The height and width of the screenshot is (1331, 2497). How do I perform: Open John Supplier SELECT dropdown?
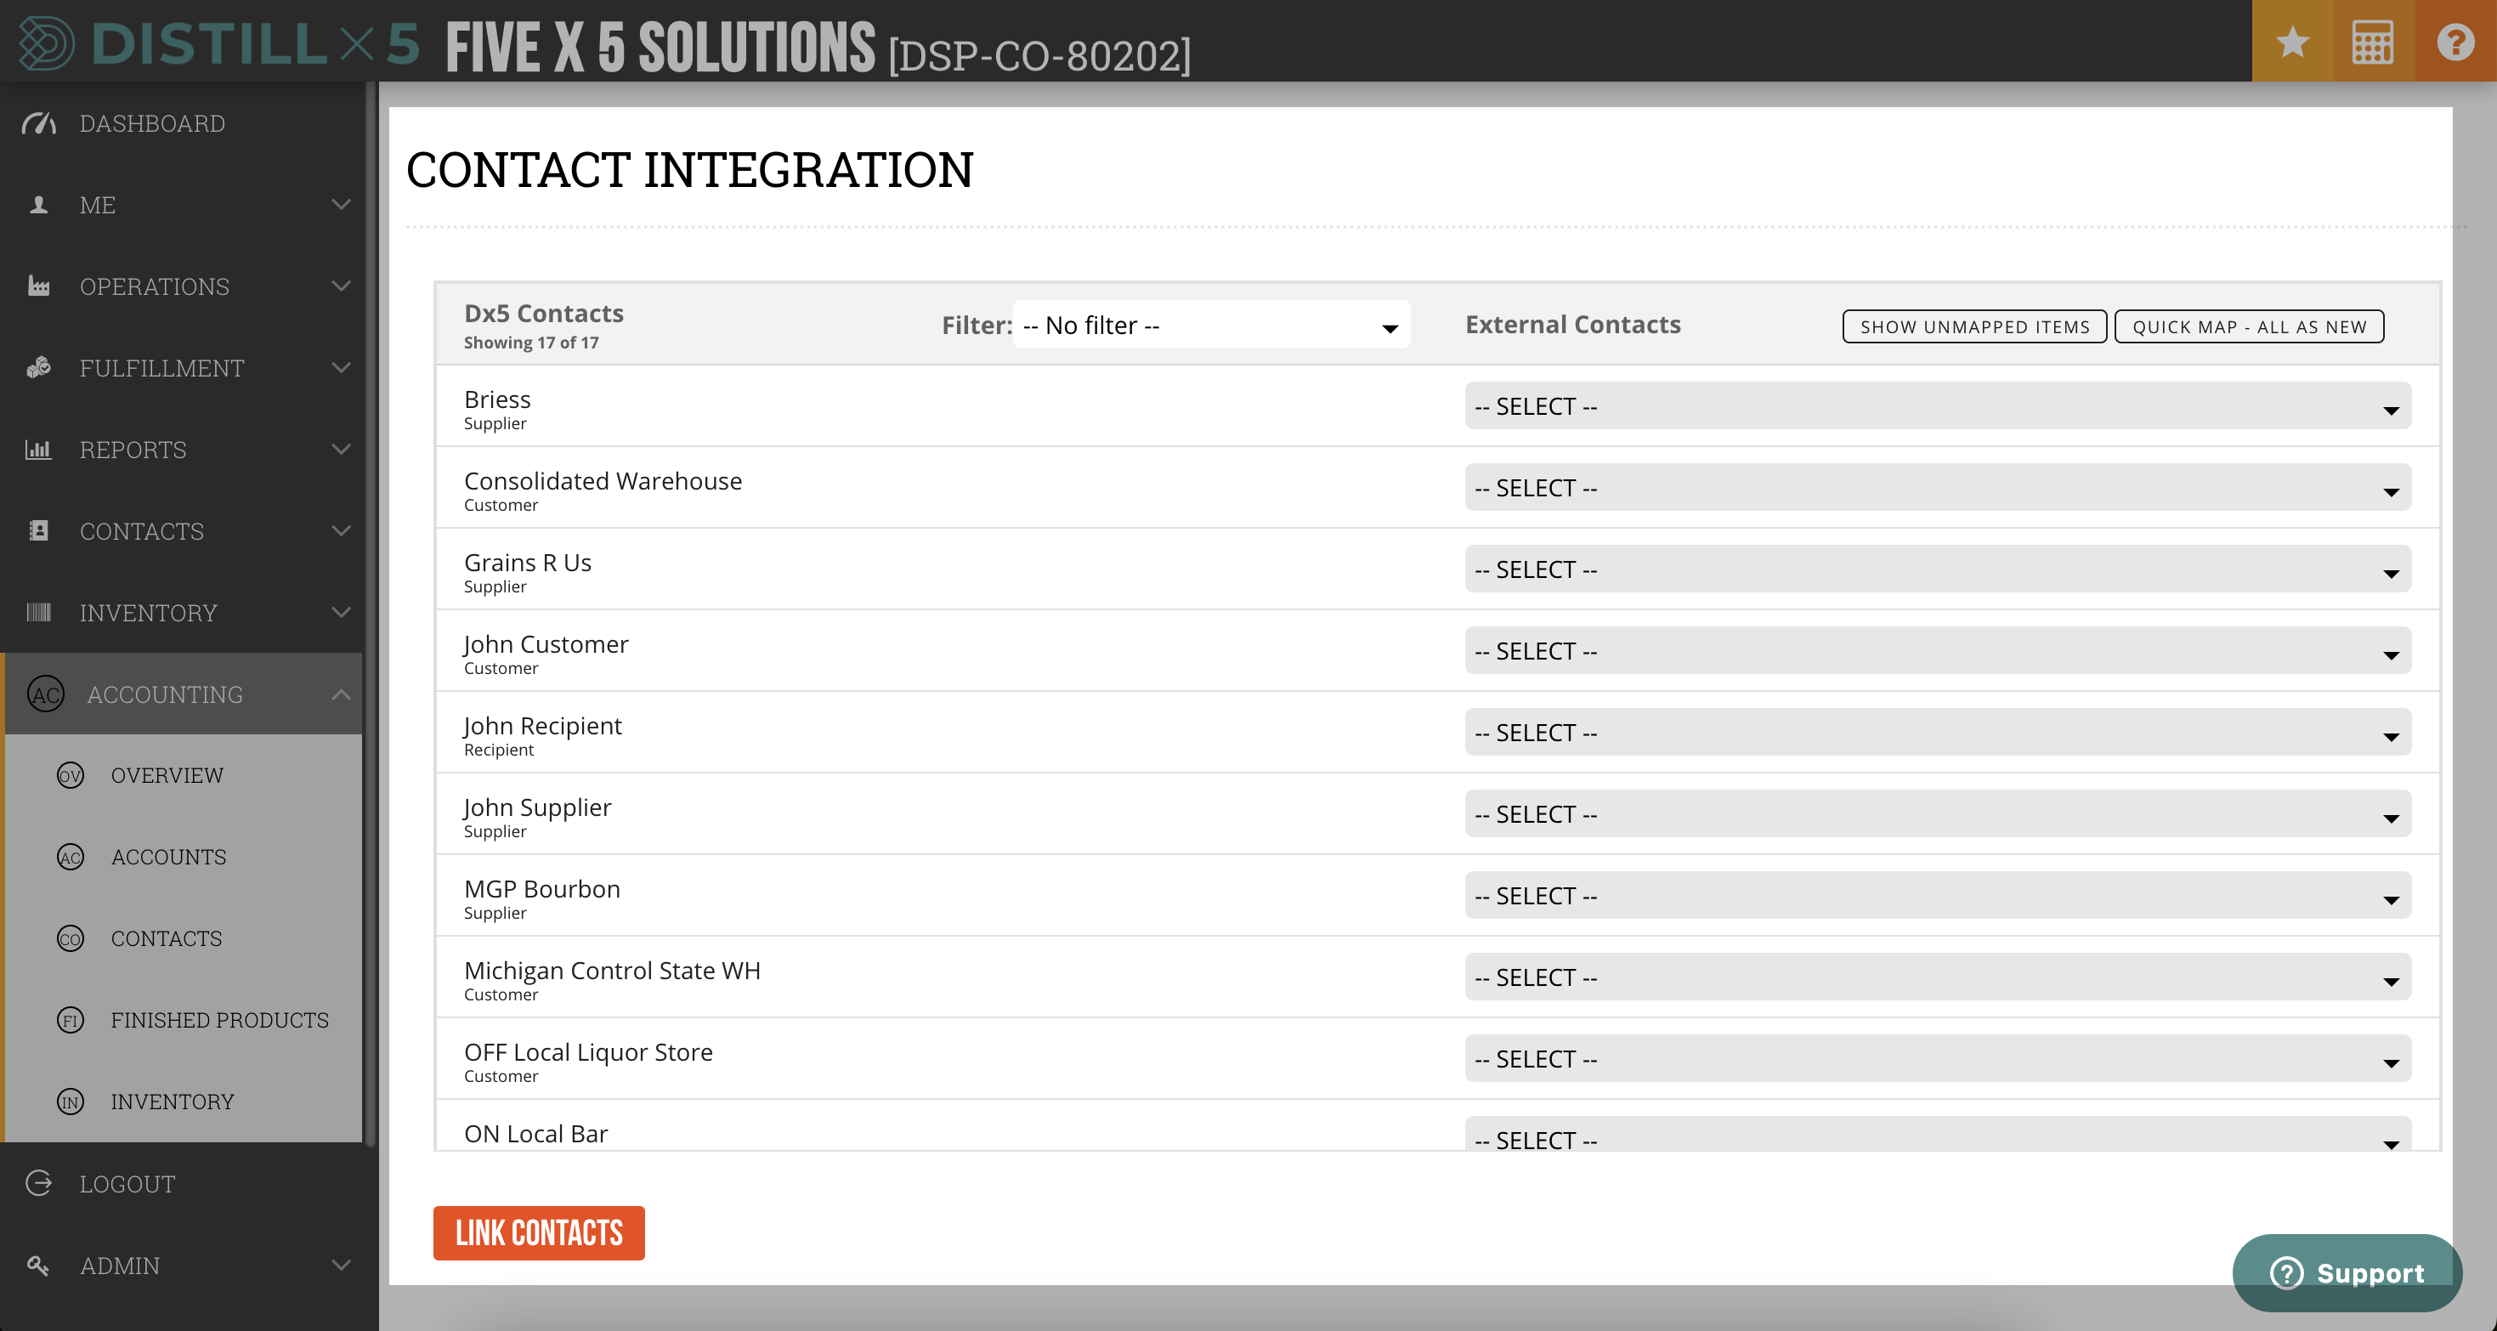coord(1938,813)
